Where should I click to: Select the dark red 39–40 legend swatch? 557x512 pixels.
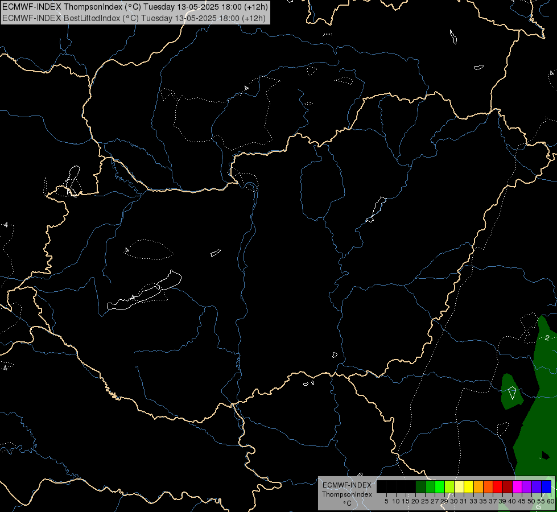508,486
